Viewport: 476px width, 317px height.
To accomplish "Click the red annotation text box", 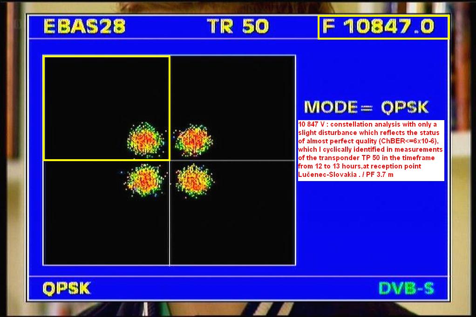I will [x=371, y=150].
